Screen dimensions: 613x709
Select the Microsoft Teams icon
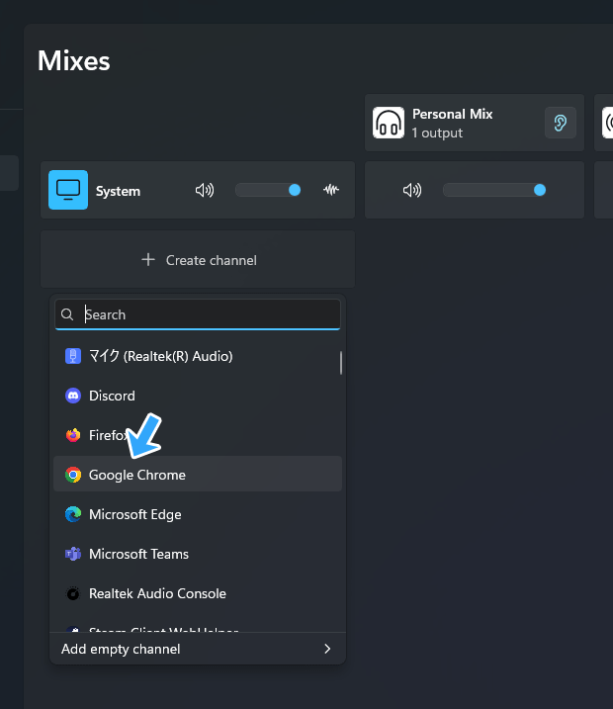pos(73,554)
